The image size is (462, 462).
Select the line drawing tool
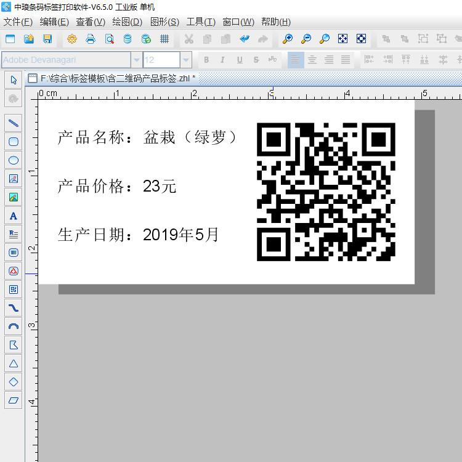click(14, 123)
